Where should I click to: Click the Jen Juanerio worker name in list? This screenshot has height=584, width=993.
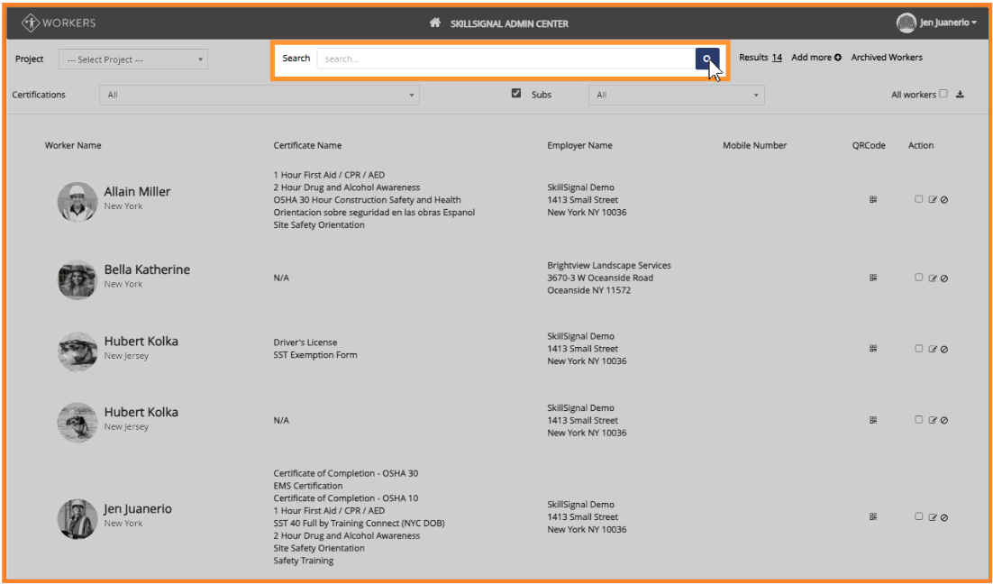[138, 509]
